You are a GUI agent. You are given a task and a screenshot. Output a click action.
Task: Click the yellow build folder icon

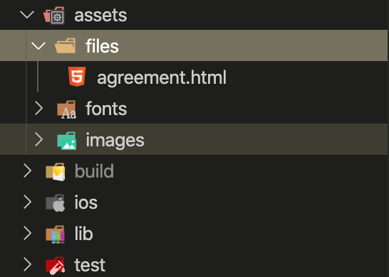pos(56,172)
